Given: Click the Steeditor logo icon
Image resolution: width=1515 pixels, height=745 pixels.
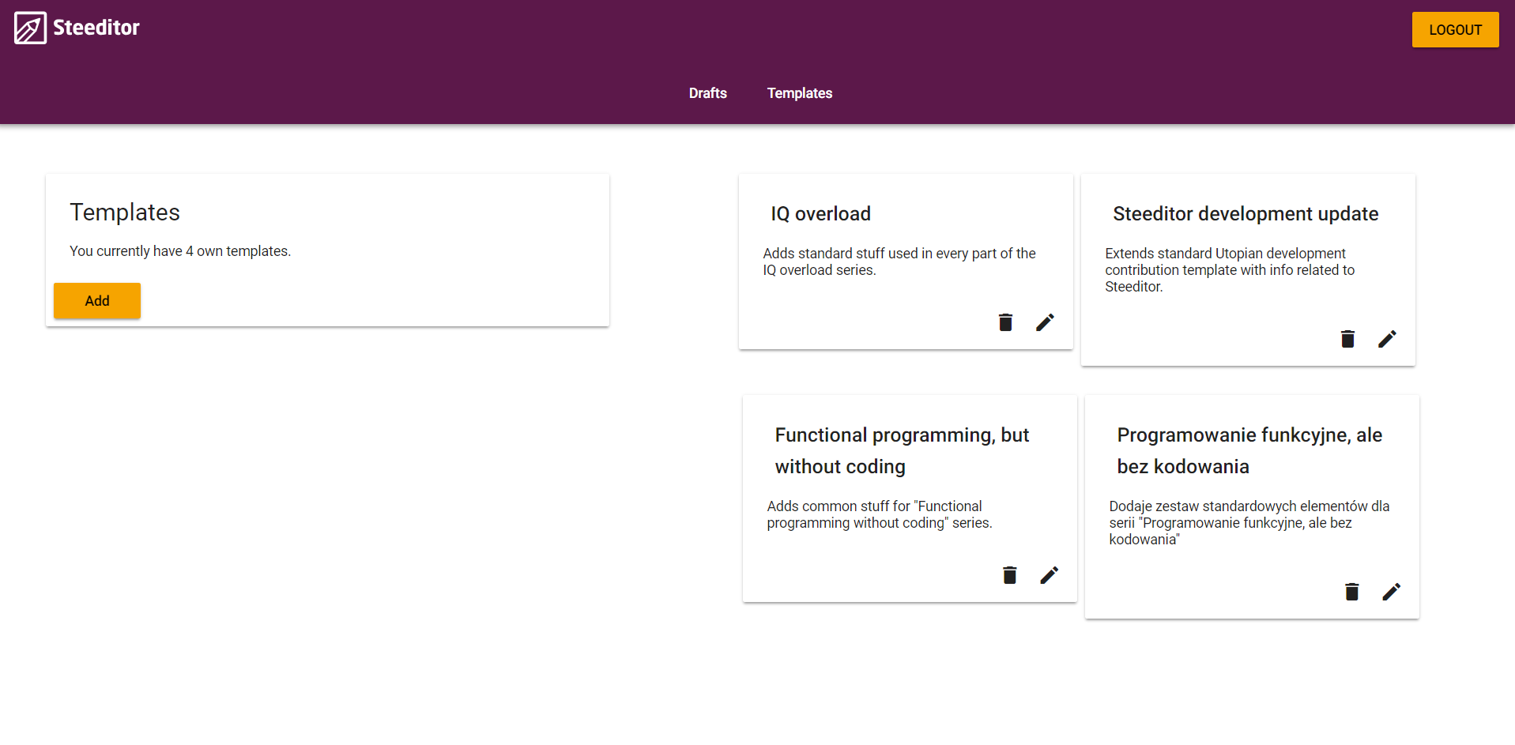Looking at the screenshot, I should (x=30, y=28).
